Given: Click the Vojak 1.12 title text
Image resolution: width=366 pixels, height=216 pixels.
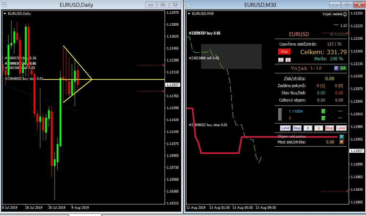Looking at the screenshot, I should tap(306, 68).
